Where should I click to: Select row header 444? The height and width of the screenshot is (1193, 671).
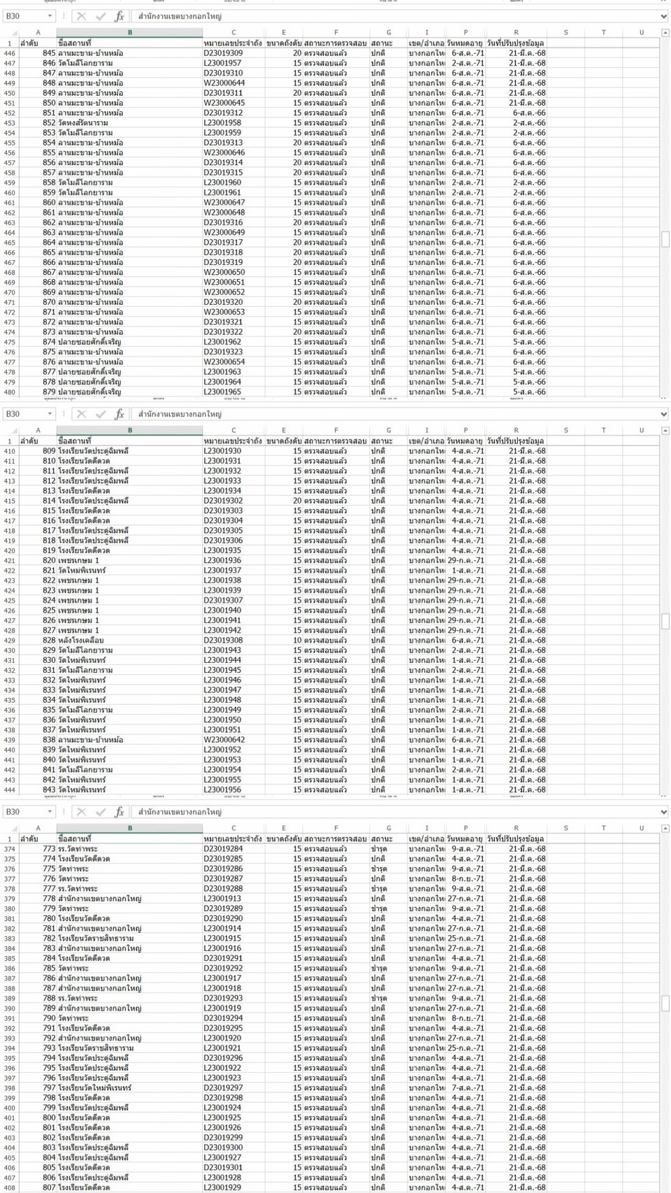(x=9, y=790)
